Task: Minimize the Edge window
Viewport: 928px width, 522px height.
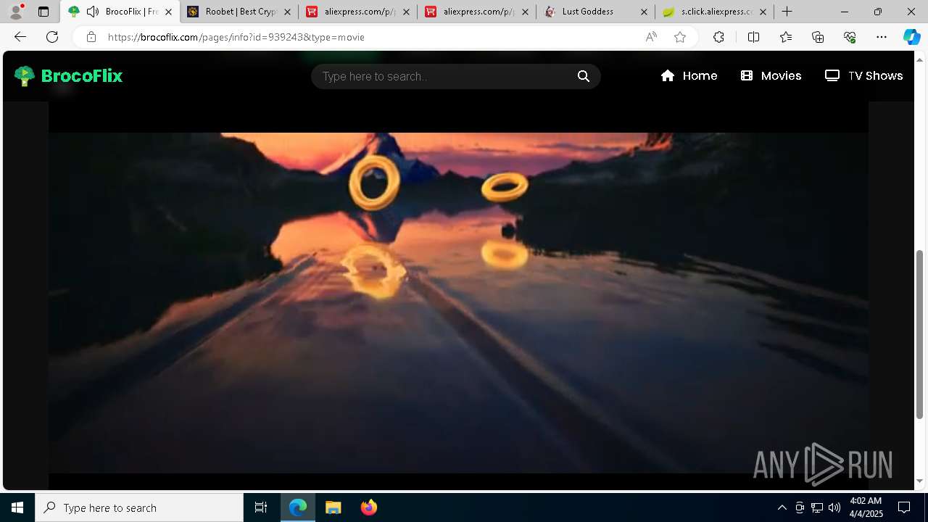Action: coord(845,12)
